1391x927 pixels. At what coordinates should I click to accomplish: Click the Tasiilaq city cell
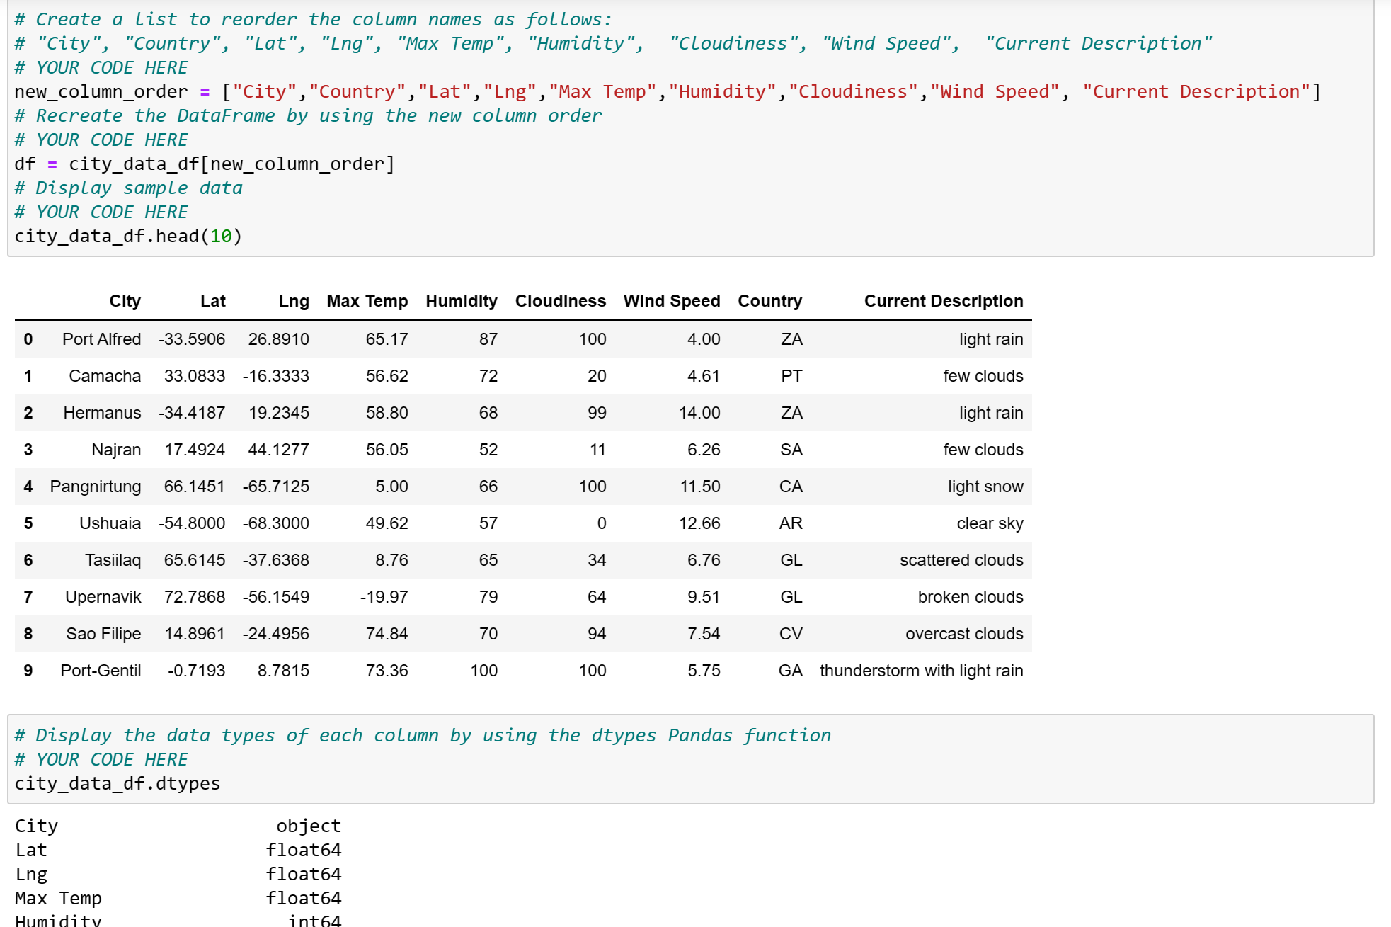[113, 560]
